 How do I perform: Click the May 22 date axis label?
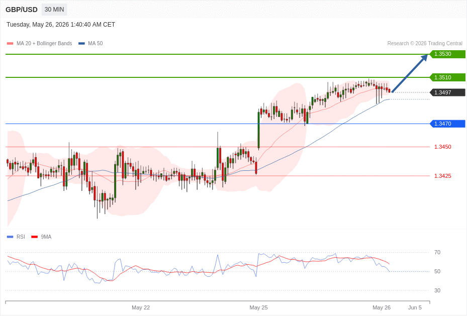[x=141, y=307]
